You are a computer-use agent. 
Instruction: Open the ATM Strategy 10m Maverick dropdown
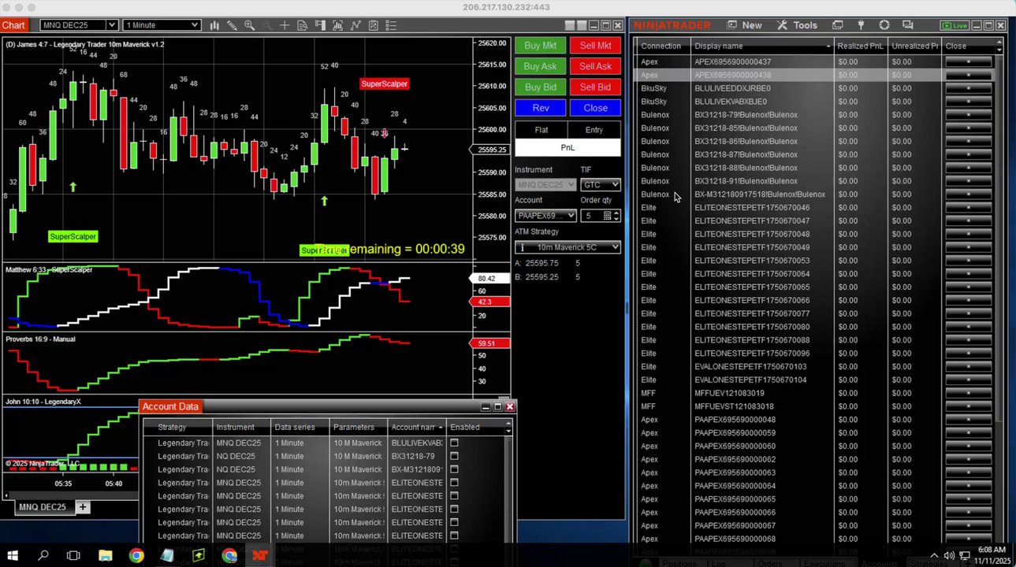click(x=568, y=247)
